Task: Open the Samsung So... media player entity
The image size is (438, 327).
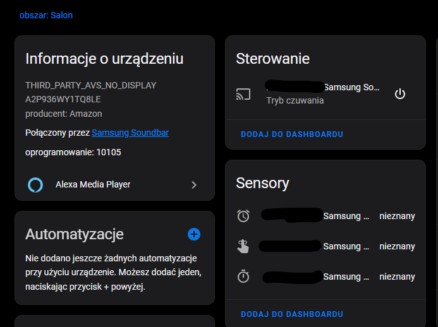Action: (x=351, y=88)
